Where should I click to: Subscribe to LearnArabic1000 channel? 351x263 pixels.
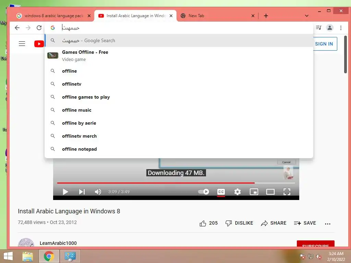tap(315, 244)
